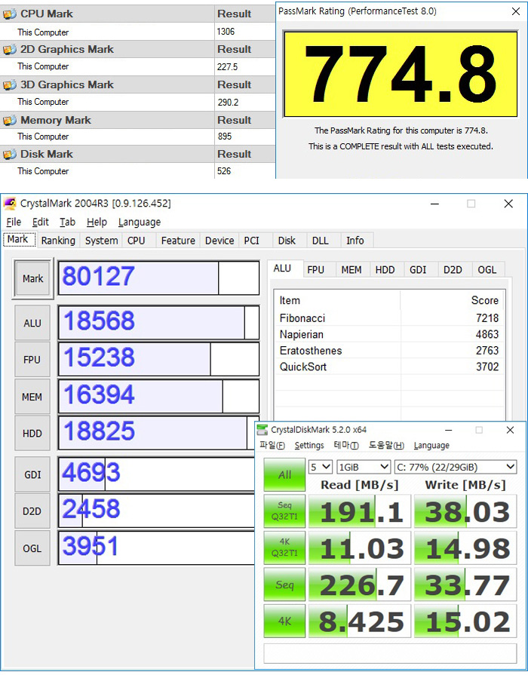
Task: Click the Napierian score row
Action: pos(389,335)
